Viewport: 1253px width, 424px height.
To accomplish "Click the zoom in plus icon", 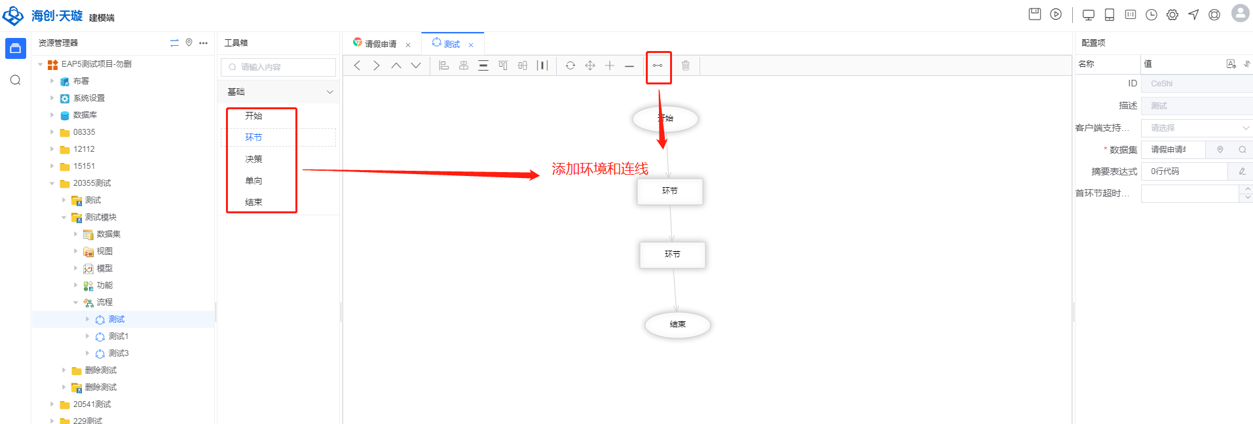I will 610,65.
